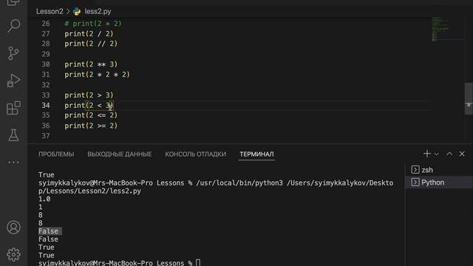
Task: Close the terminal panel
Action: (x=462, y=154)
